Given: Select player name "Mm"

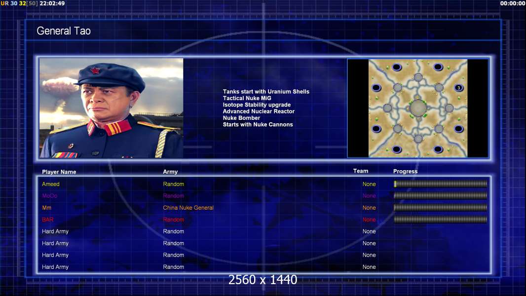Looking at the screenshot, I should [46, 208].
